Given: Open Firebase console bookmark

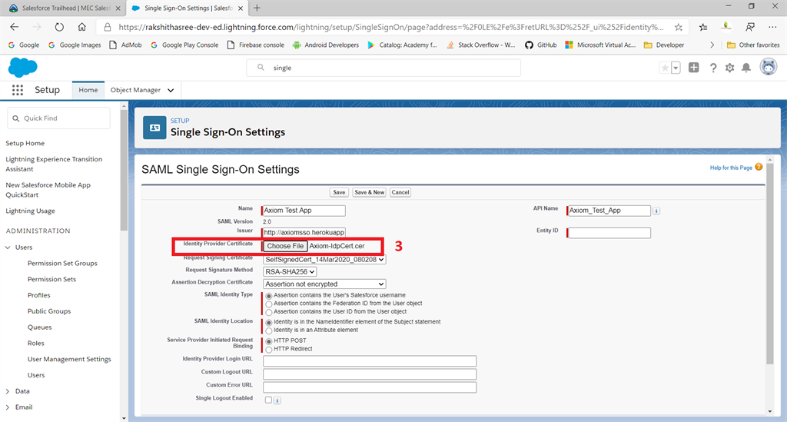Looking at the screenshot, I should click(255, 45).
